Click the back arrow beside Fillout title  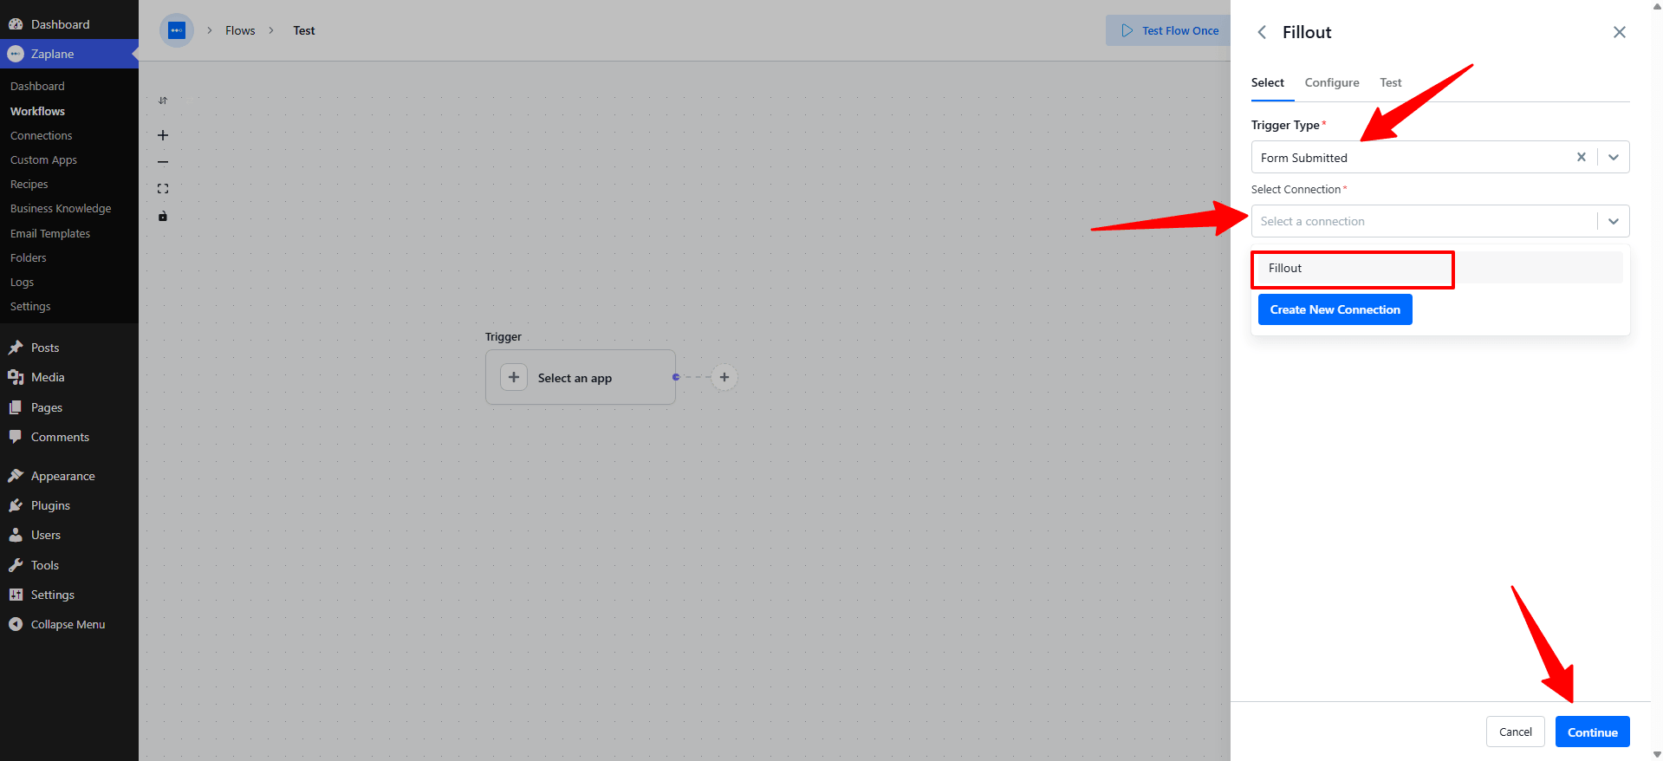1262,32
